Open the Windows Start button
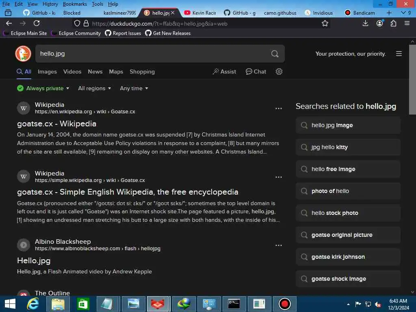The width and height of the screenshot is (416, 312). 10,304
